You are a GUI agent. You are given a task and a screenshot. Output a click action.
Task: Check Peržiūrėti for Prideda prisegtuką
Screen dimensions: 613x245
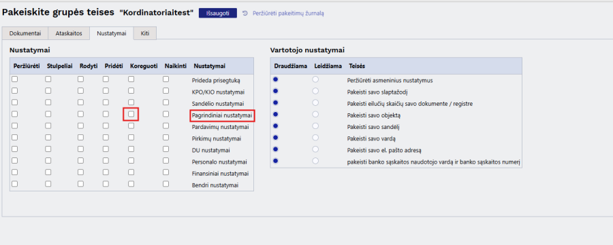point(14,79)
